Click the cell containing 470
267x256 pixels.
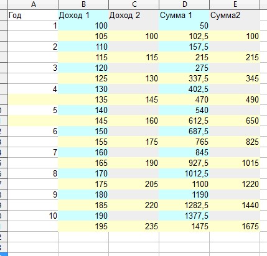click(x=184, y=99)
